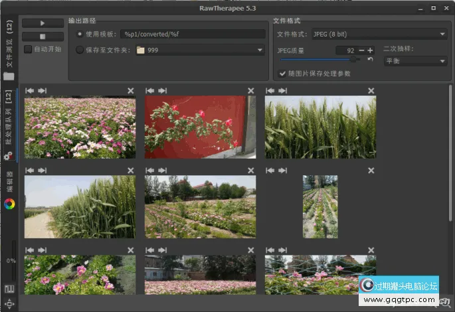This screenshot has height=312, width=455.
Task: Expand the 文件格式 JPEG (8 bit) dropdown
Action: 379,34
